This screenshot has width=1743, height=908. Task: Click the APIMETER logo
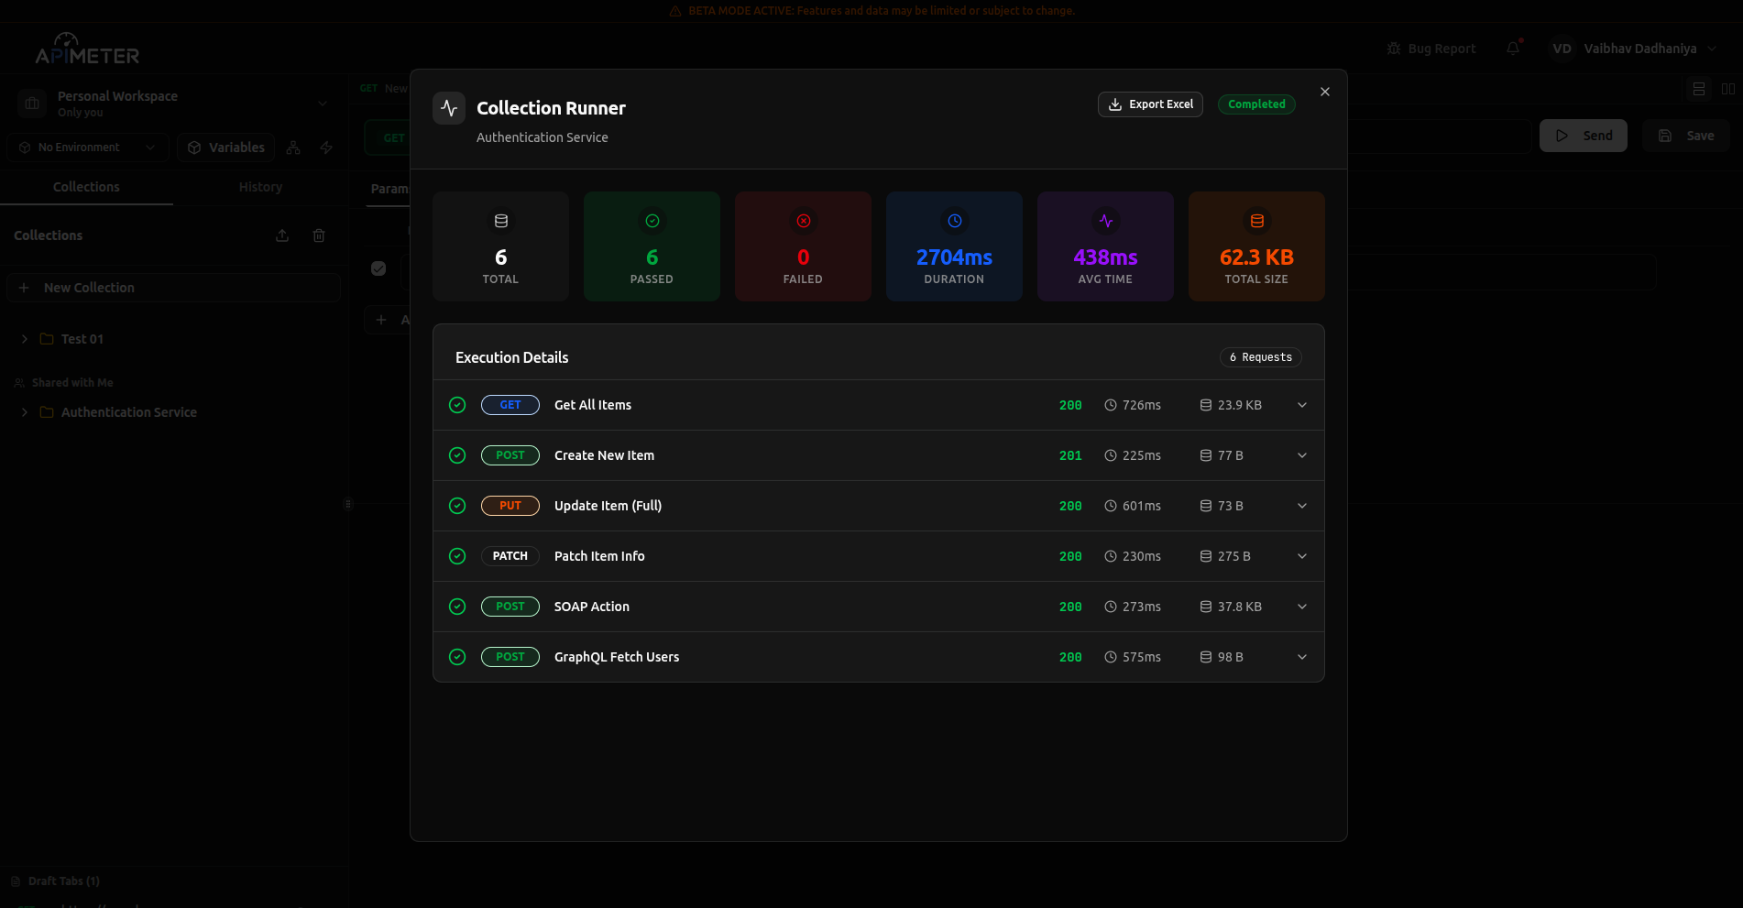[x=87, y=49]
